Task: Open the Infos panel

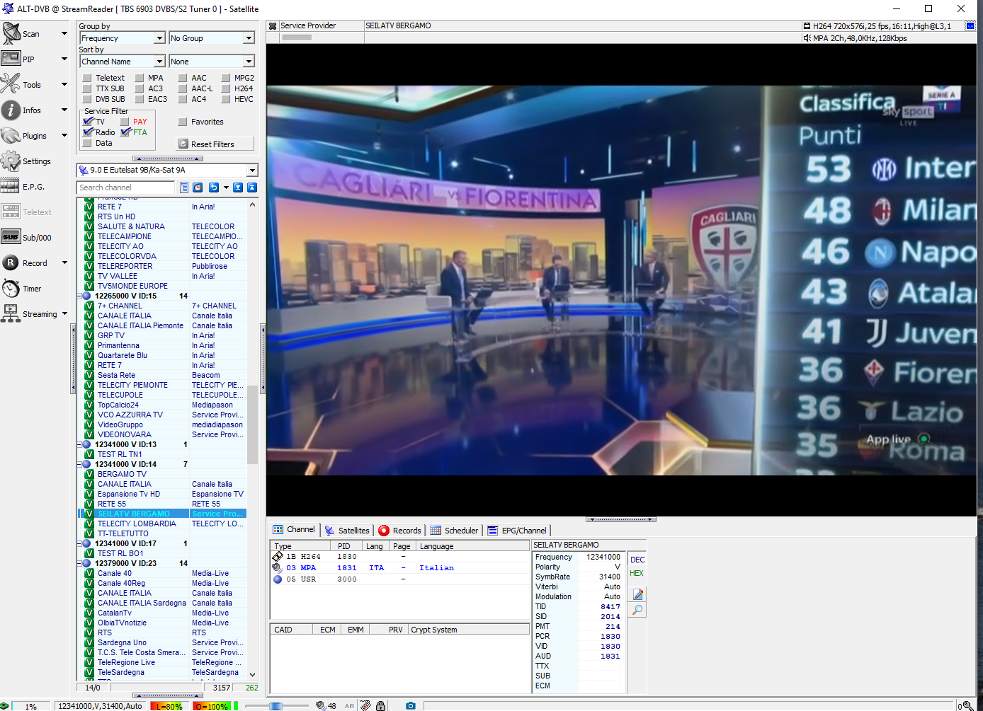Action: [x=11, y=110]
